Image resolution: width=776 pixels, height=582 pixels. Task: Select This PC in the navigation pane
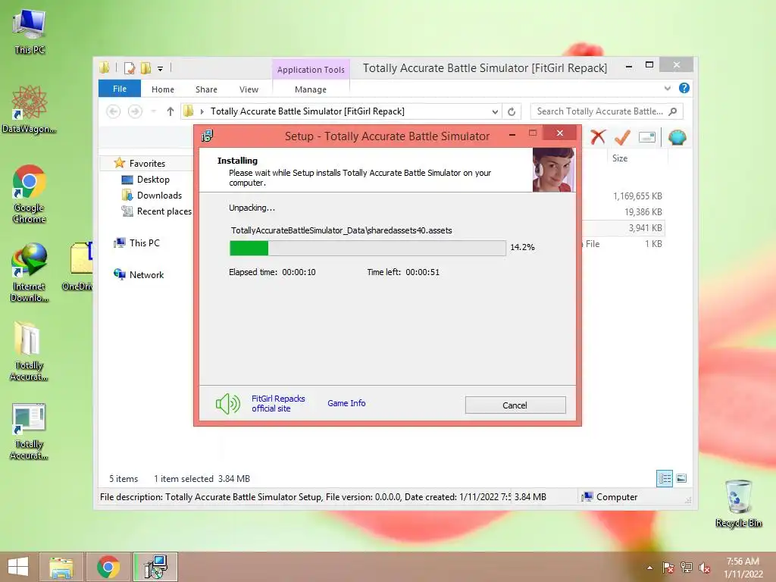(x=144, y=243)
